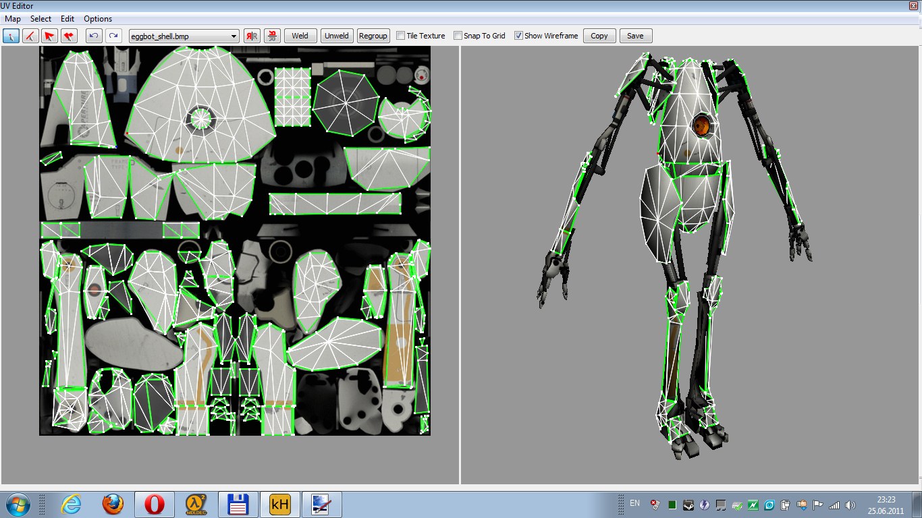Viewport: 922px width, 518px height.
Task: Undo the last UV edit
Action: pyautogui.click(x=94, y=36)
